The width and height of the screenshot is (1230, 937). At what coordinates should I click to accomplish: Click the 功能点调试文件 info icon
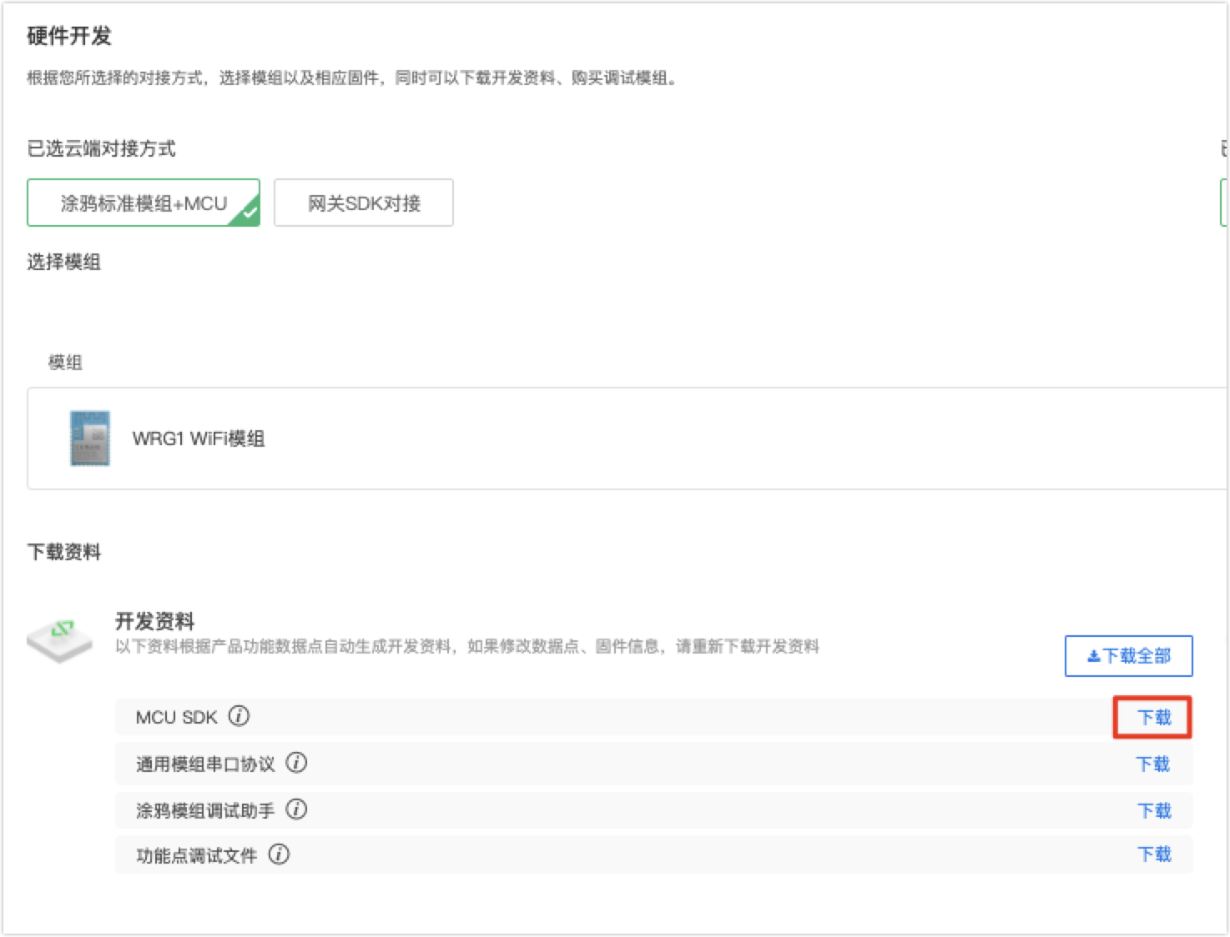pyautogui.click(x=280, y=854)
